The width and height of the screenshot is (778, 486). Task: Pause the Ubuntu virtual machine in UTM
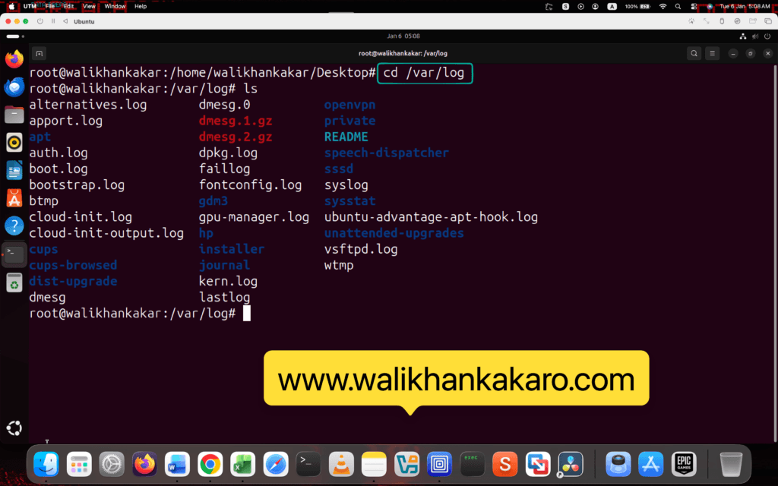(x=53, y=21)
